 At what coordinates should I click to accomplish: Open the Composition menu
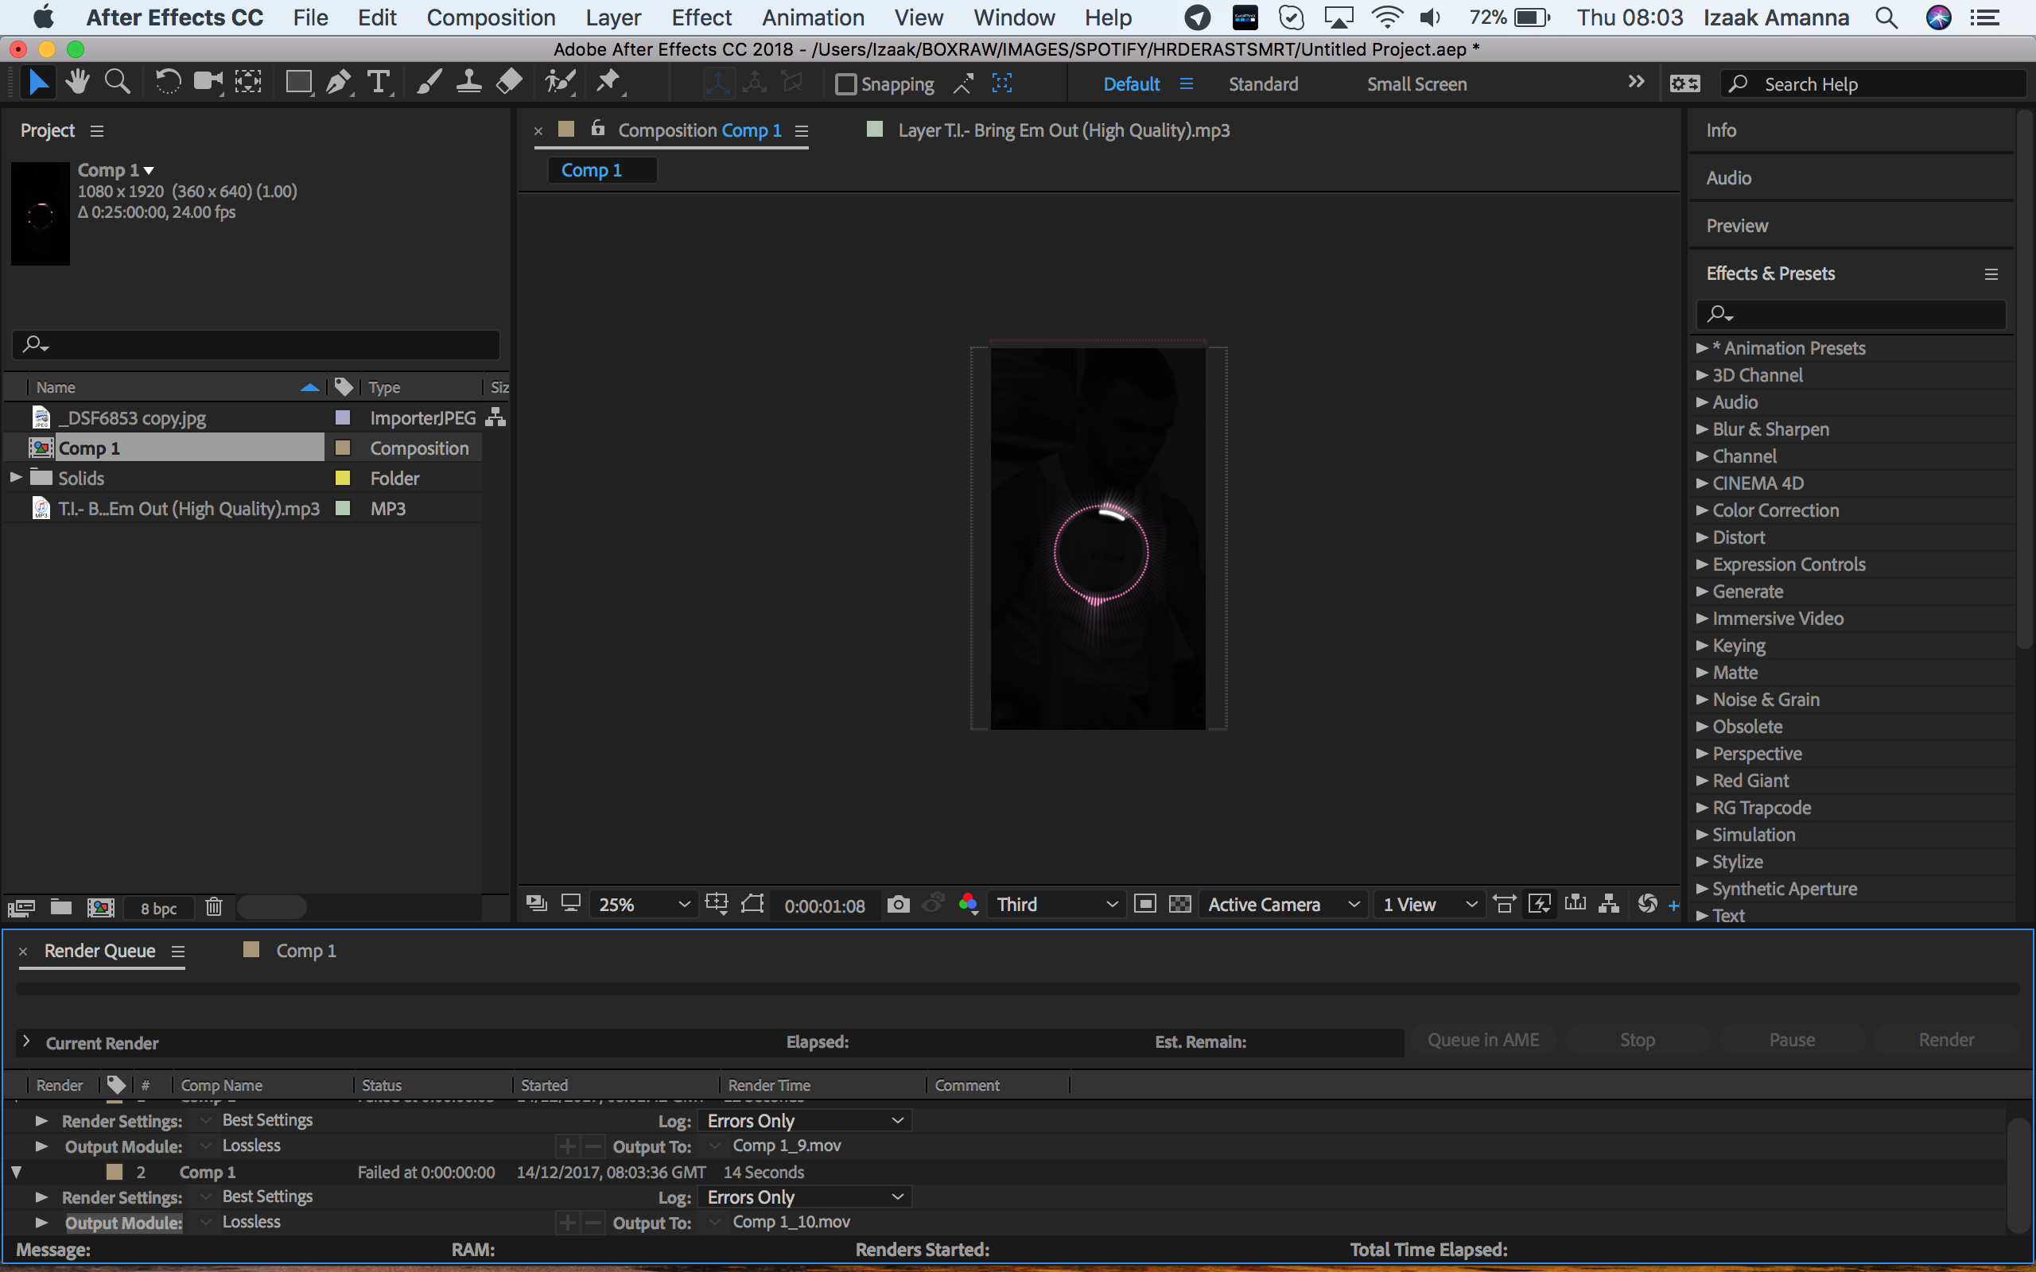pos(492,17)
